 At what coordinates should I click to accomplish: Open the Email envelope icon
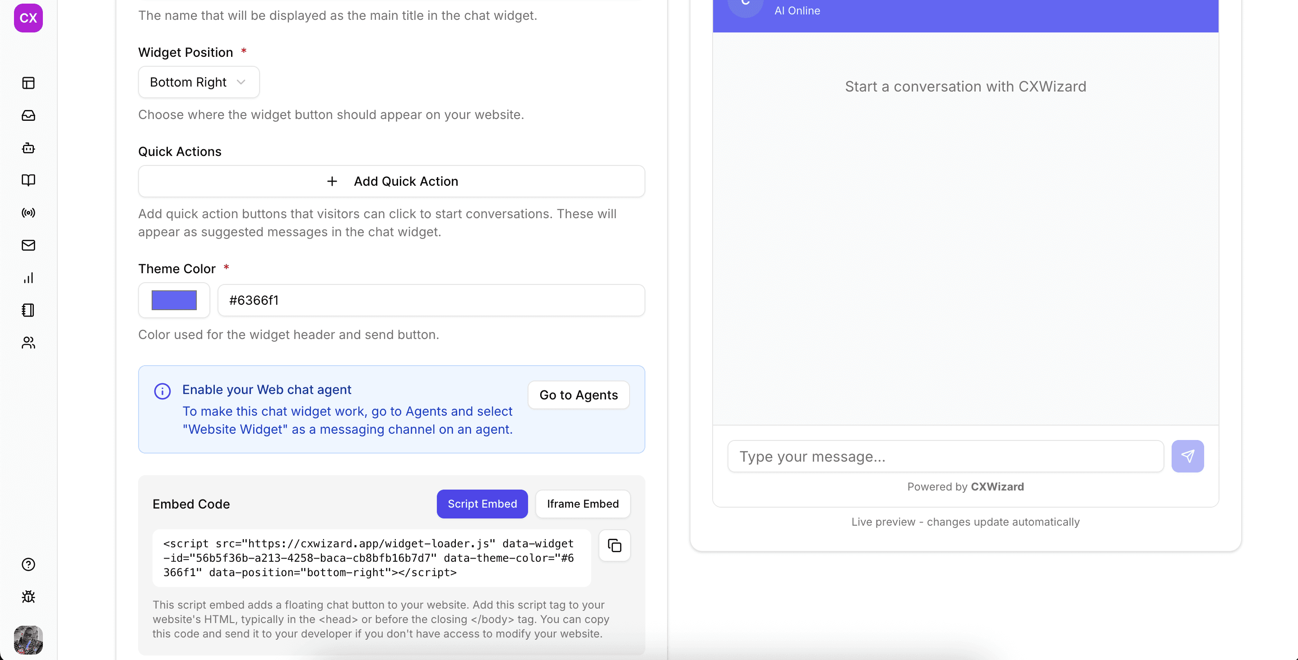28,245
